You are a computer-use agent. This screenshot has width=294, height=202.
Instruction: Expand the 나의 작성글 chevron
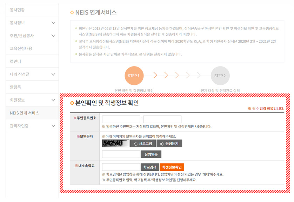pyautogui.click(x=53, y=74)
